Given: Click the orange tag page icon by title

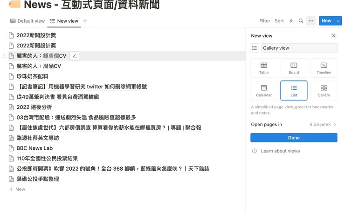Looking at the screenshot, I should 14,4.
